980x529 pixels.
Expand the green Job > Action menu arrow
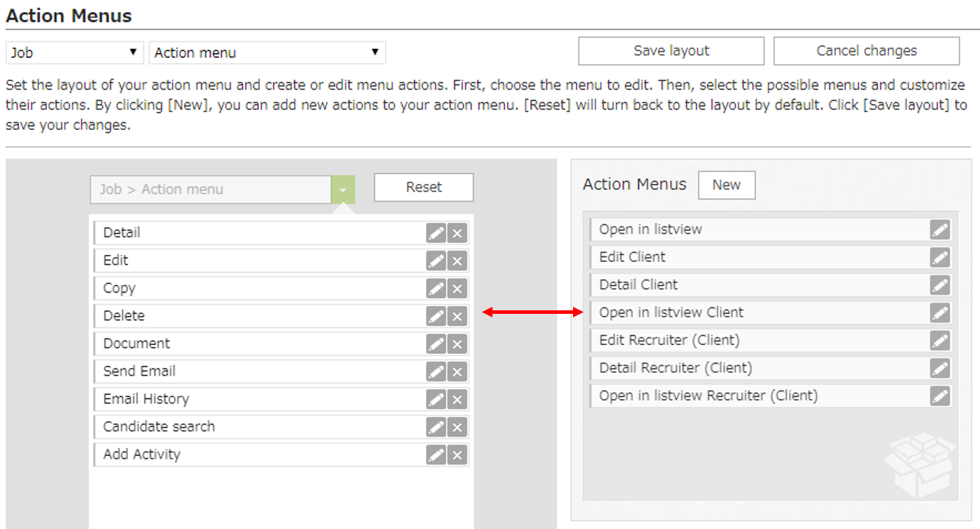tap(342, 190)
